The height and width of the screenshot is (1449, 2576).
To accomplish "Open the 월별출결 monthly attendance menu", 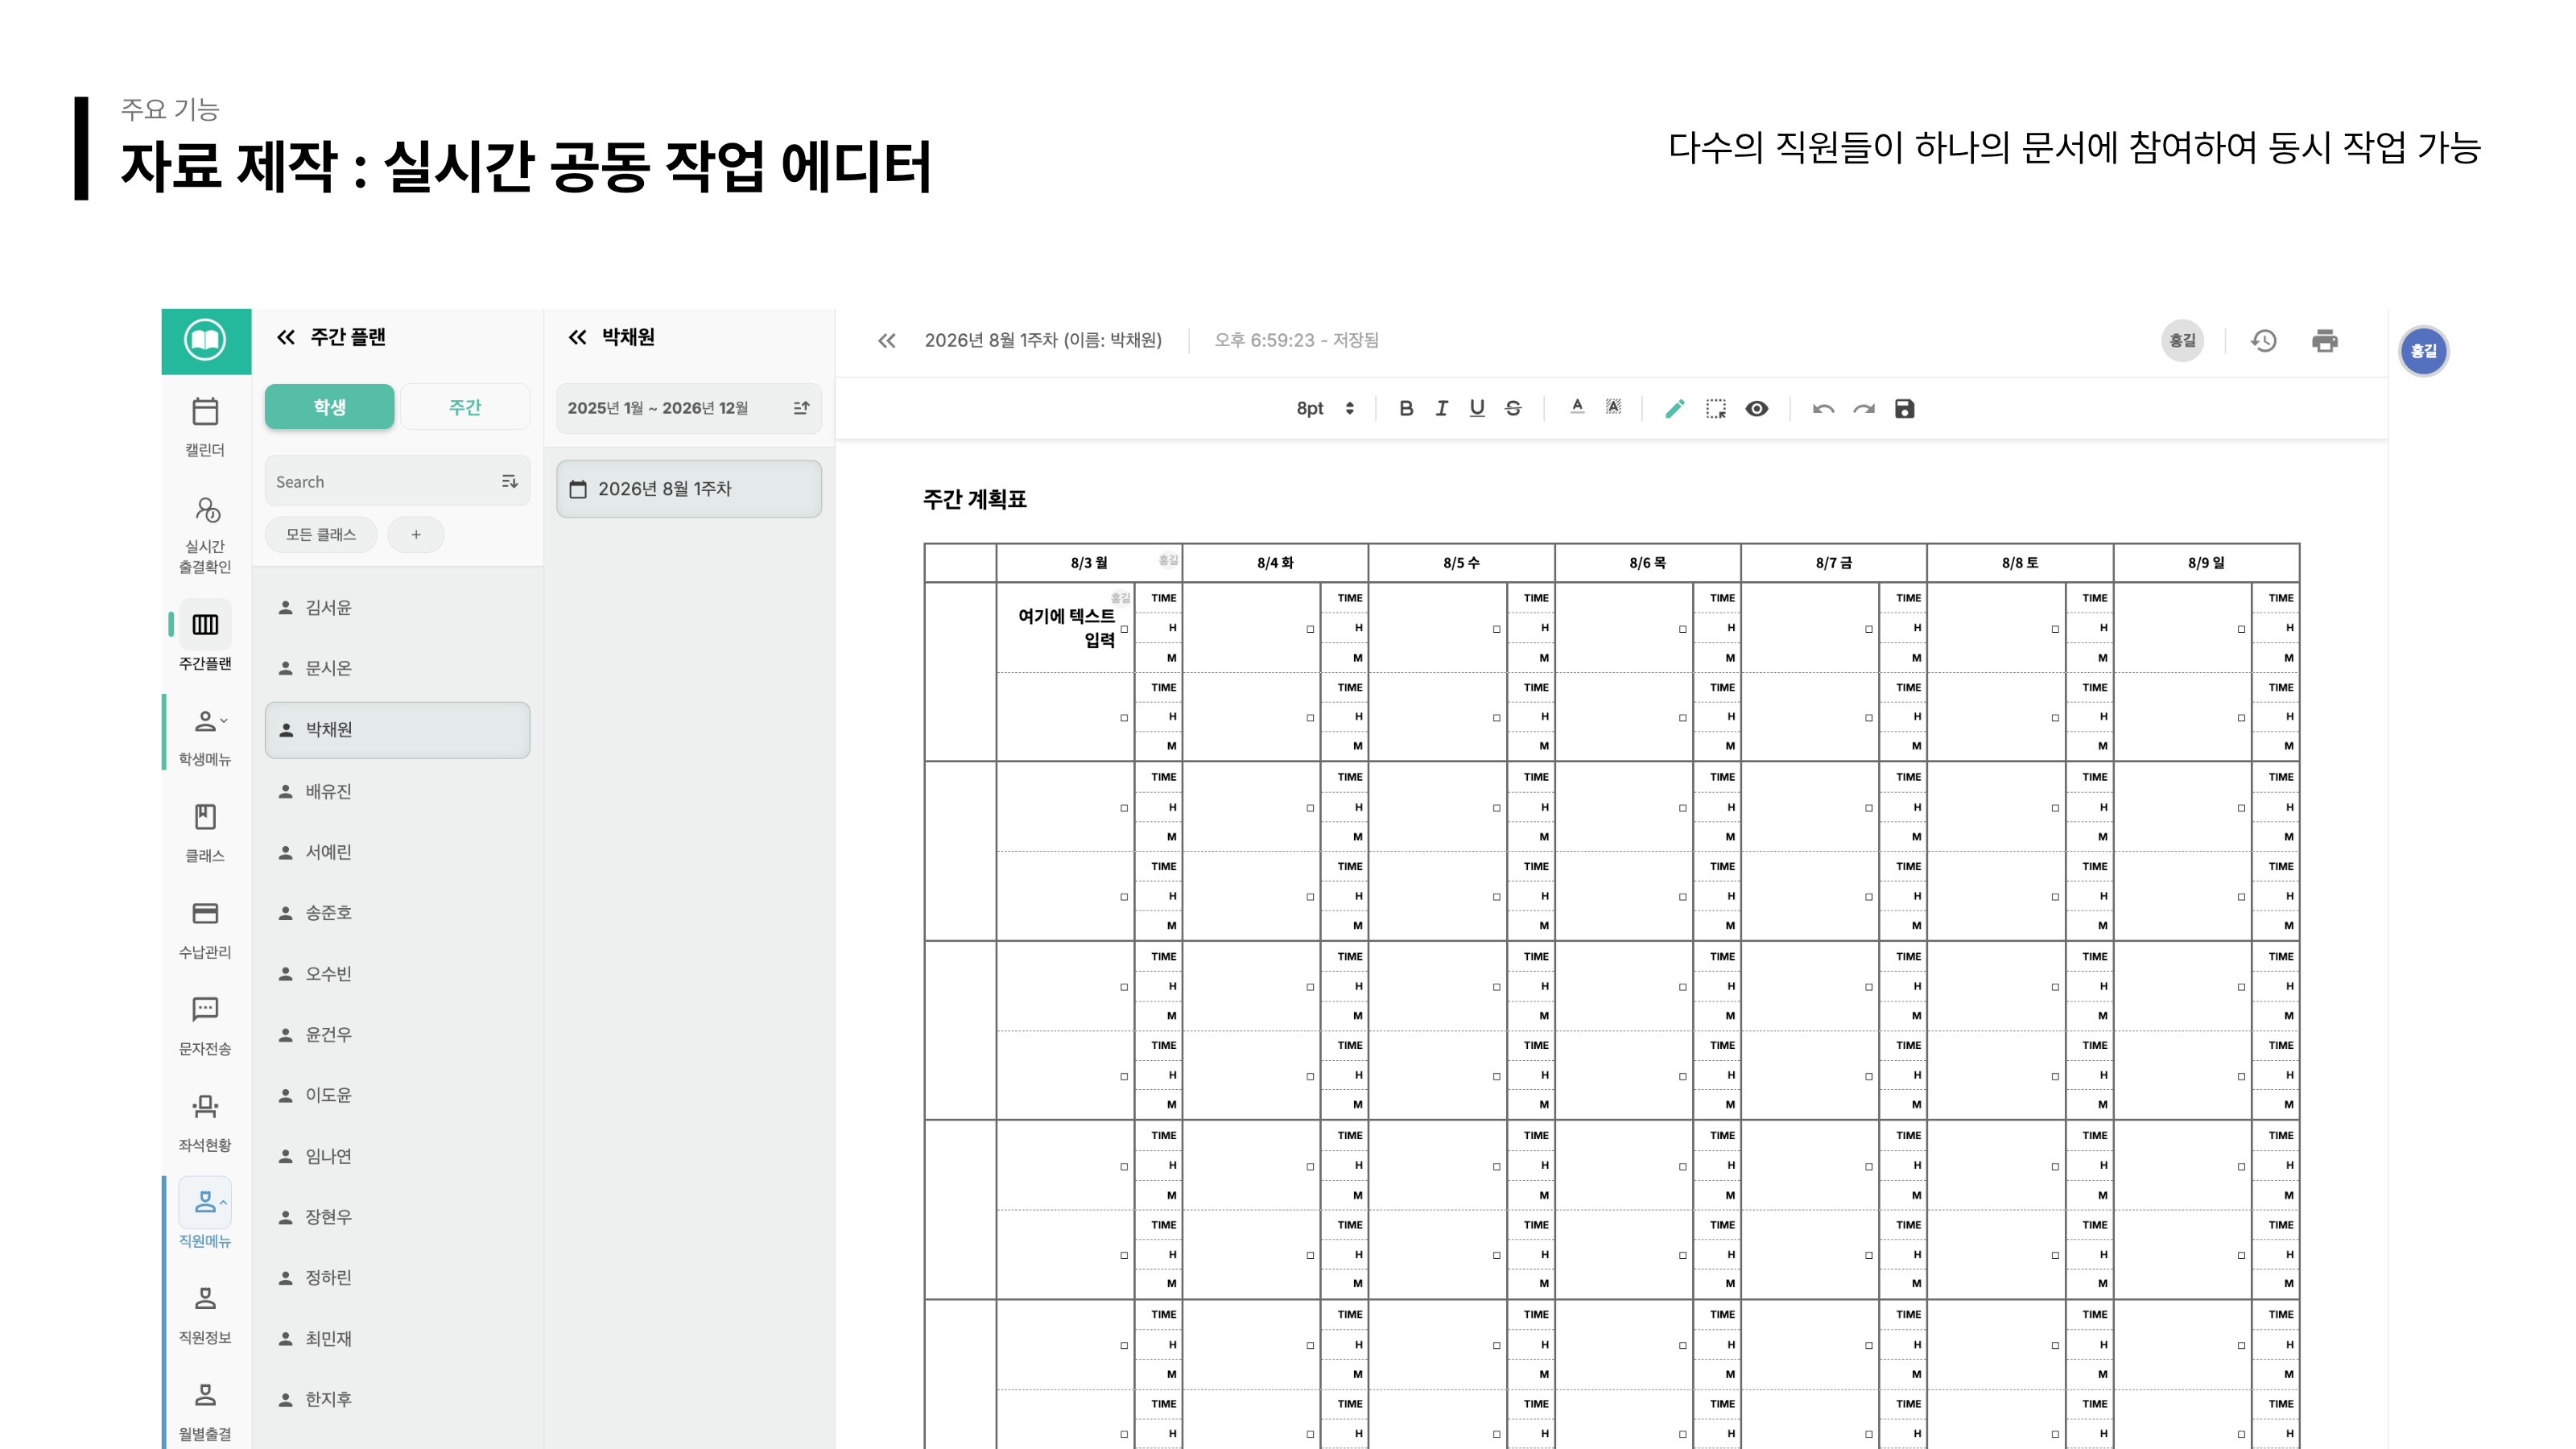I will [205, 1411].
